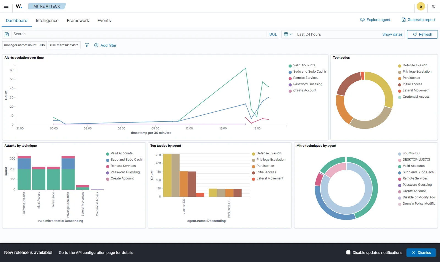Click the Generate report document icon
This screenshot has height=262, width=440.
click(x=403, y=20)
